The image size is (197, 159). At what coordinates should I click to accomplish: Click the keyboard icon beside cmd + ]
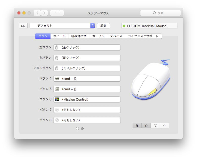coord(57,89)
